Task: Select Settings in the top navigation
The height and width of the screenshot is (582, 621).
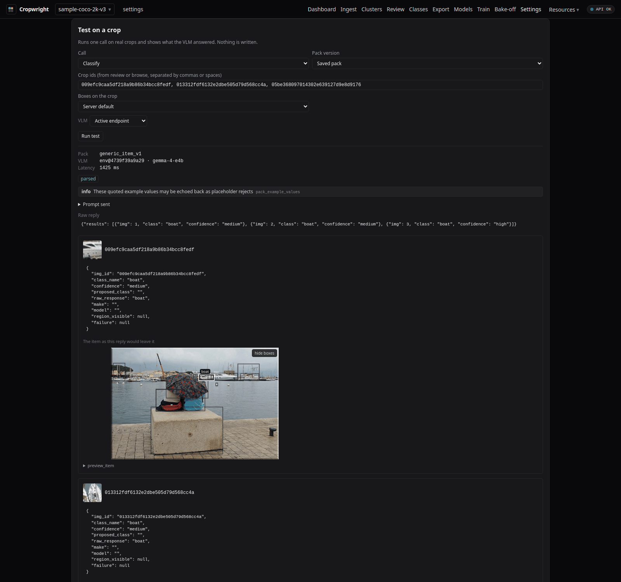Action: (x=531, y=9)
